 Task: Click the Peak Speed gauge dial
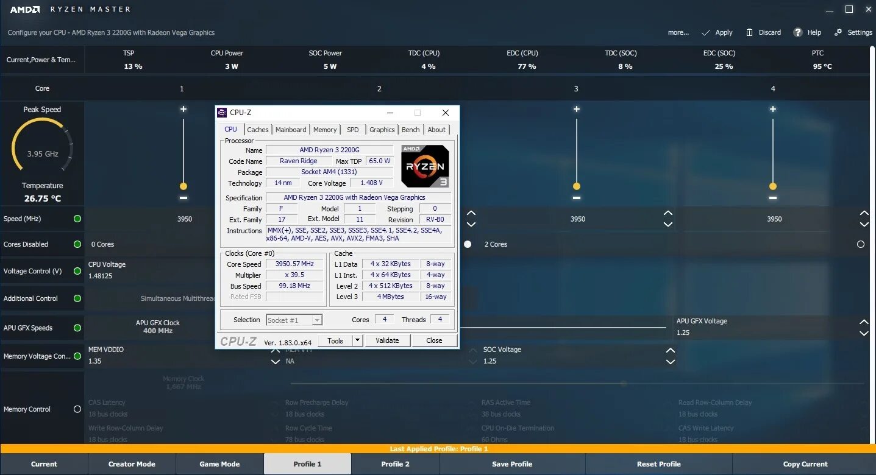pos(43,146)
